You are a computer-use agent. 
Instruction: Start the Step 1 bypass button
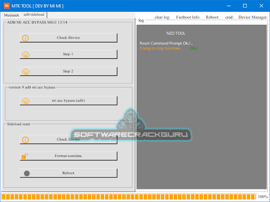[x=68, y=54]
